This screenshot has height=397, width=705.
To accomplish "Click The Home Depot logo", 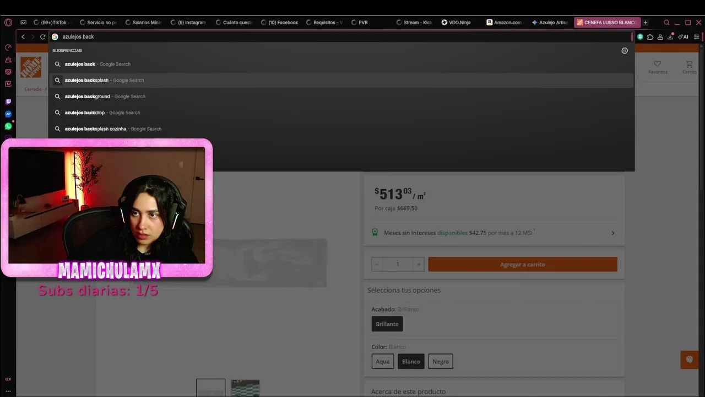I will click(x=31, y=67).
